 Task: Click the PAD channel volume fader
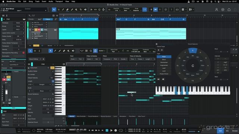tap(6, 92)
